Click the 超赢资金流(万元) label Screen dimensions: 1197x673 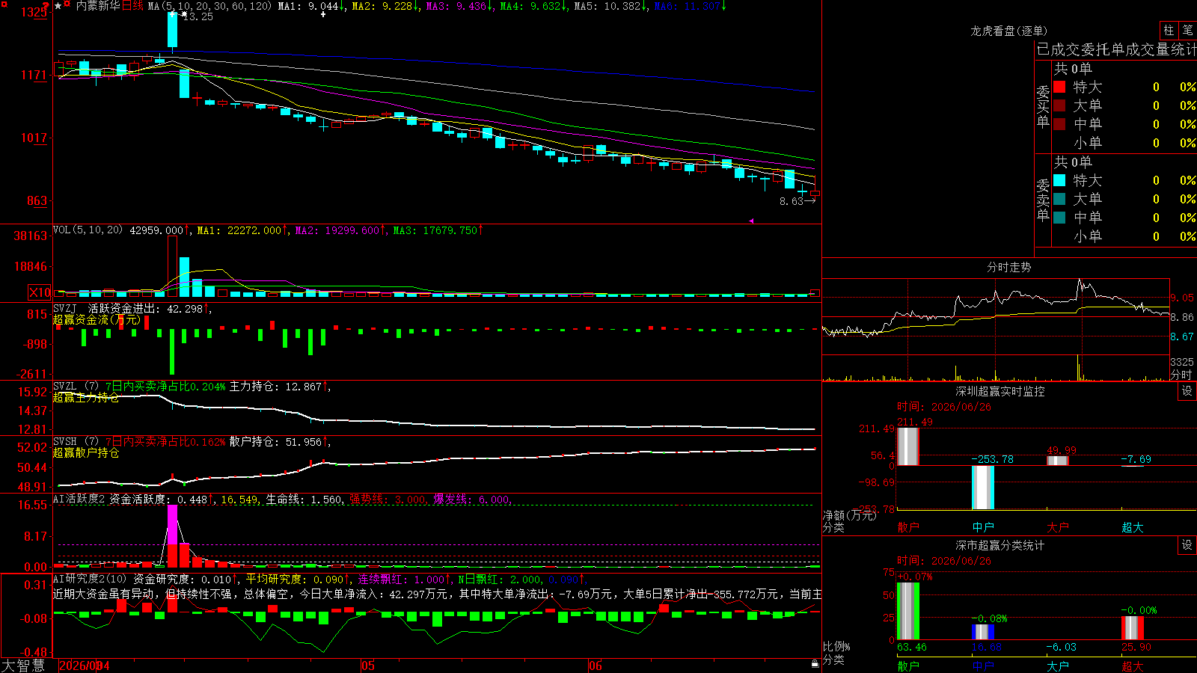pos(97,319)
